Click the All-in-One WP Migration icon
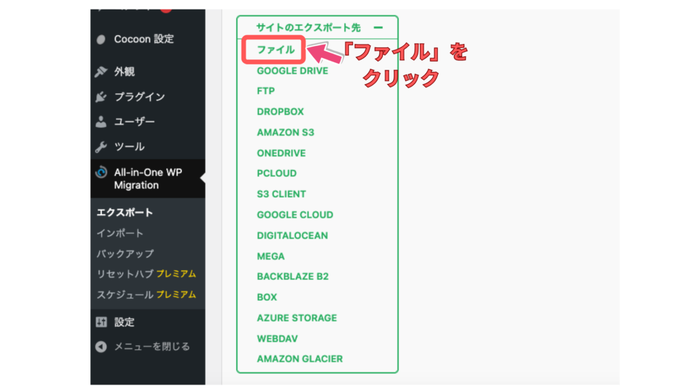 101,173
